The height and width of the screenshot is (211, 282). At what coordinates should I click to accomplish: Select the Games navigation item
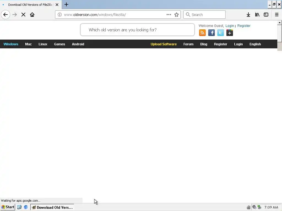coord(59,44)
